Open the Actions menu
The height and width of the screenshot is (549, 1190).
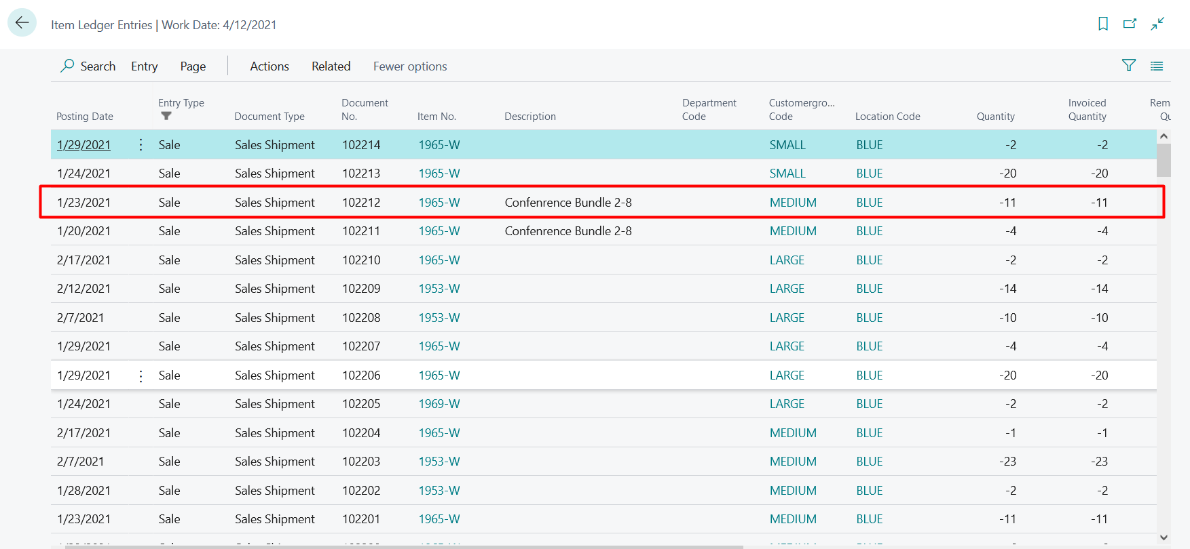269,66
